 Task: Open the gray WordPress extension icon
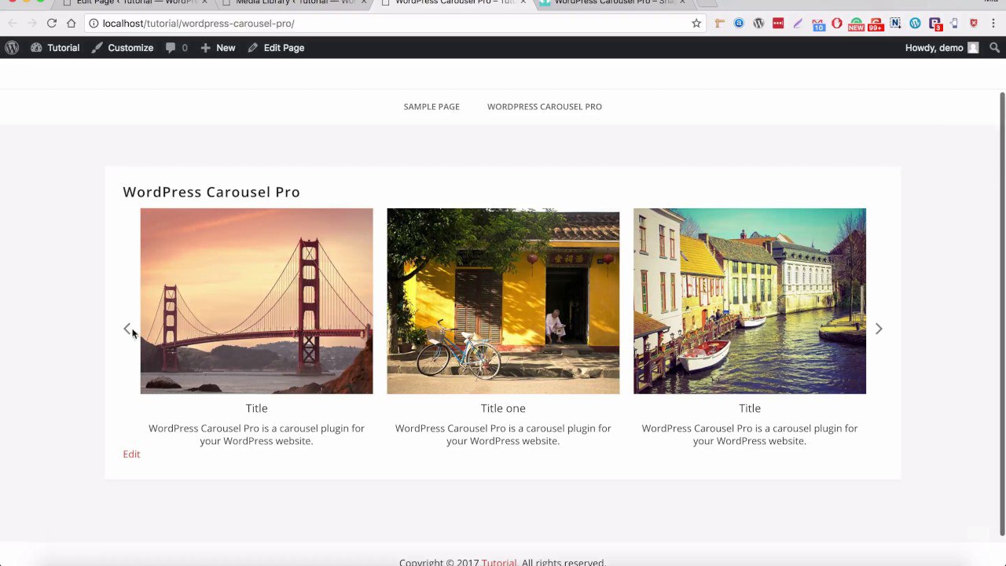click(x=758, y=24)
